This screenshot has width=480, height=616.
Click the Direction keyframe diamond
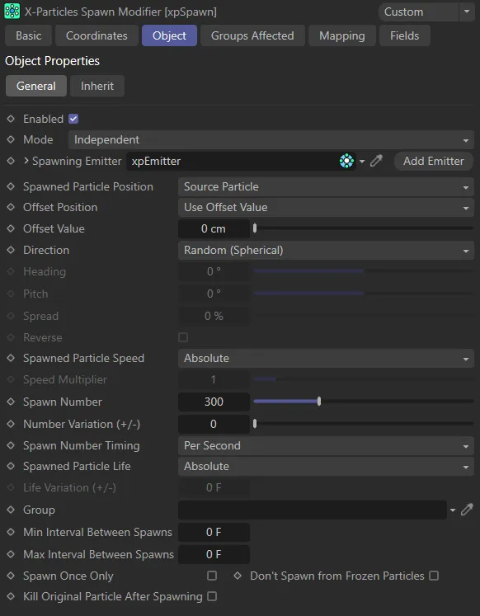click(x=11, y=250)
